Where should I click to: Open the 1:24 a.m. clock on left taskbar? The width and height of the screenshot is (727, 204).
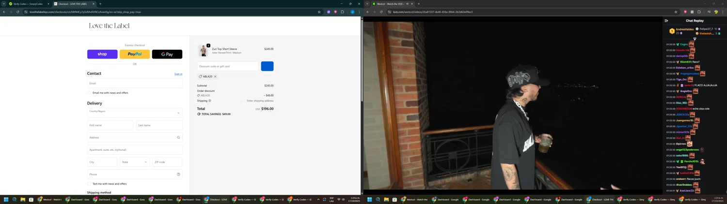pyautogui.click(x=355, y=199)
